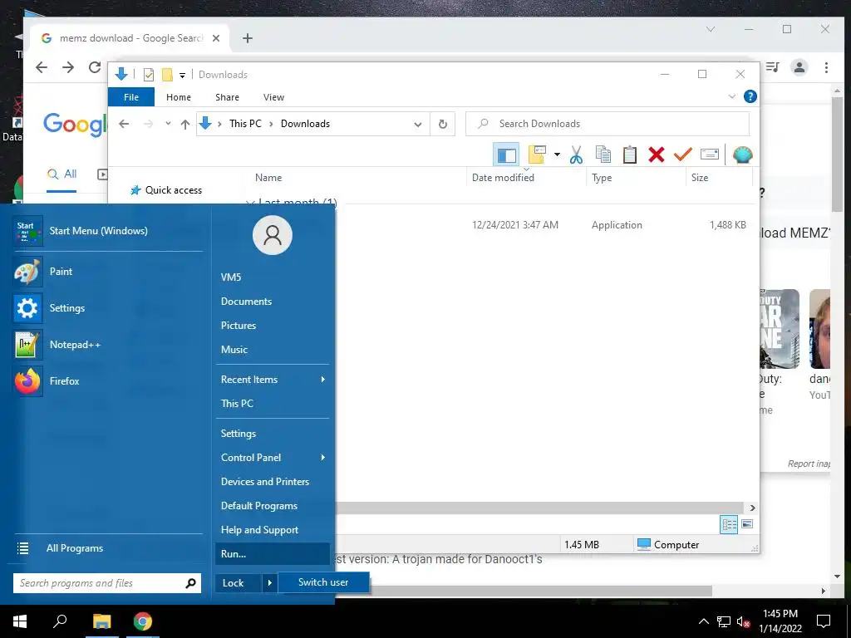851x638 pixels.
Task: Click the blue Help question mark icon
Action: [750, 96]
